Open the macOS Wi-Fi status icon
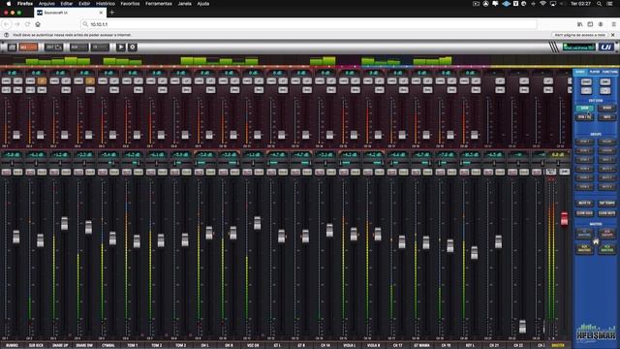 click(542, 4)
